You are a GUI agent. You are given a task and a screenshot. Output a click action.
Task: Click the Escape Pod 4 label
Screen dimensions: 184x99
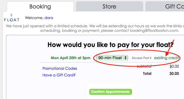pyautogui.click(x=142, y=58)
